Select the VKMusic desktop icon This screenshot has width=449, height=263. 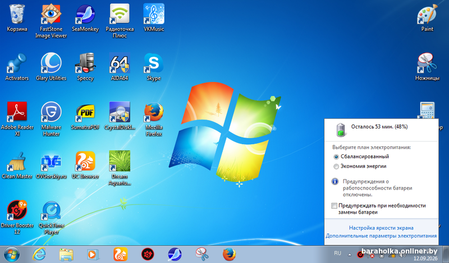154,18
